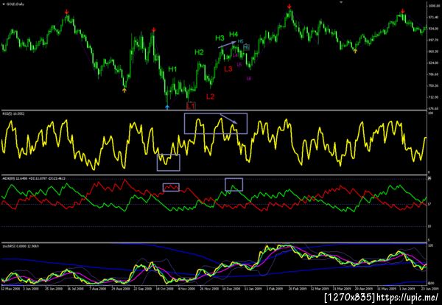The height and width of the screenshot is (305, 442).
Task: Click the 26 Nov 2008 date label
Action: (x=210, y=289)
